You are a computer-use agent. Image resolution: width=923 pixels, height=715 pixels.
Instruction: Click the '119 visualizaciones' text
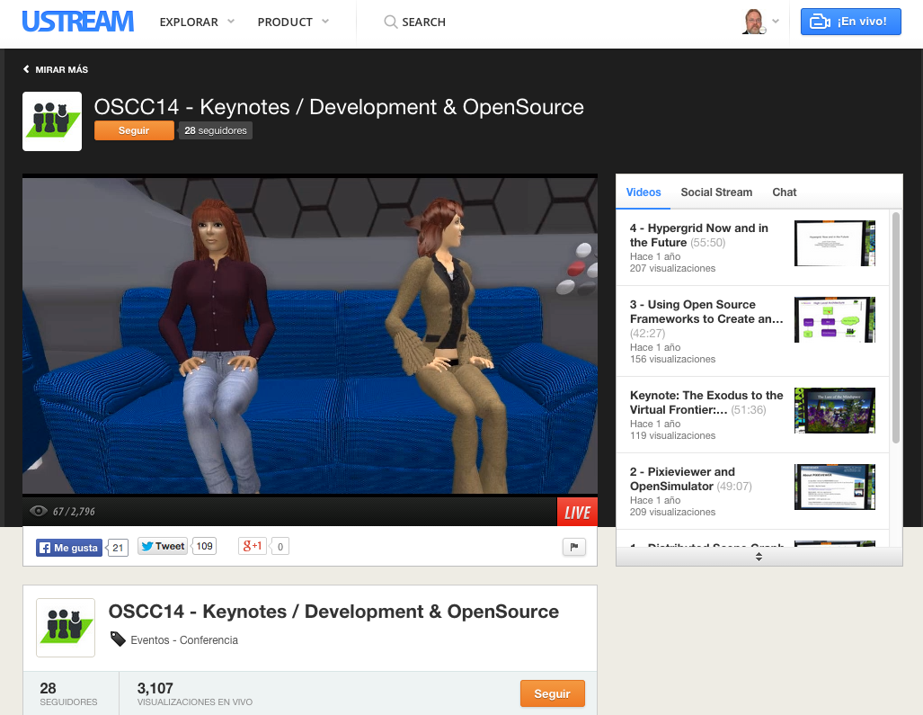(x=673, y=435)
